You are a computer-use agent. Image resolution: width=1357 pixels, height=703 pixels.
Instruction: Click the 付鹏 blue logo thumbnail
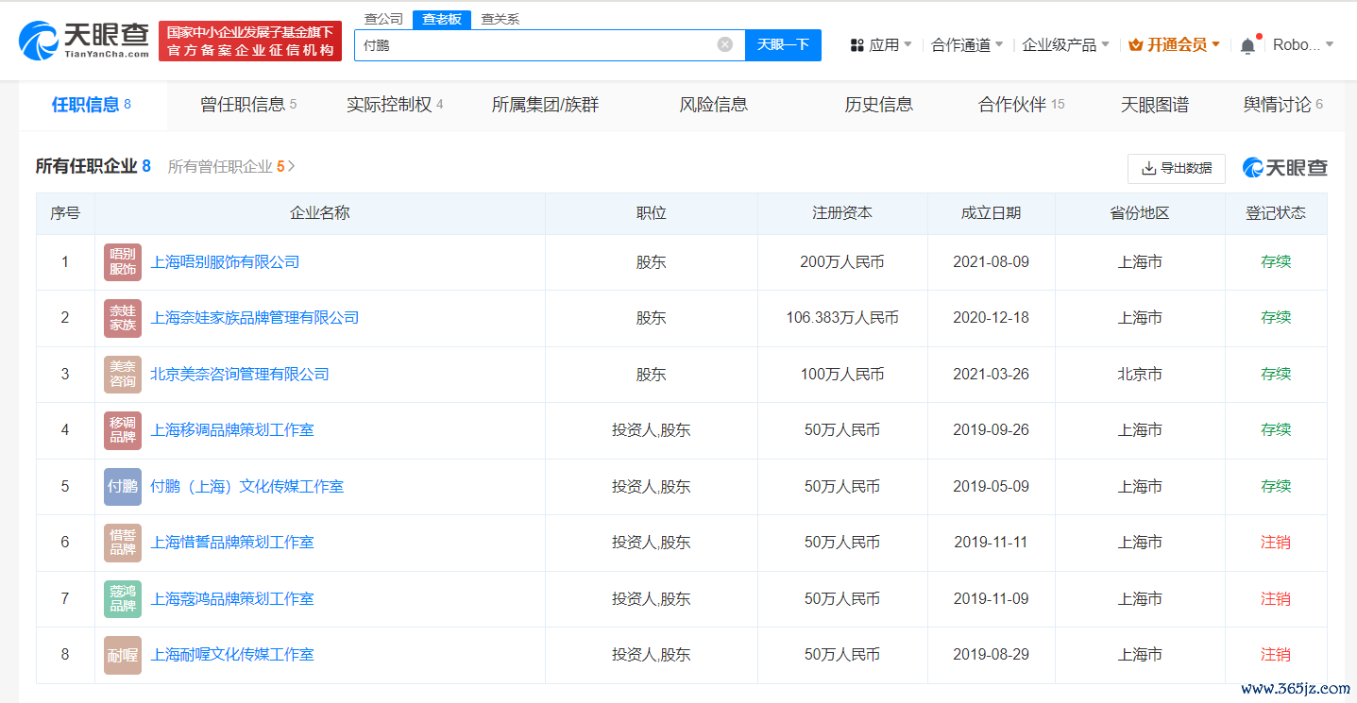click(123, 486)
